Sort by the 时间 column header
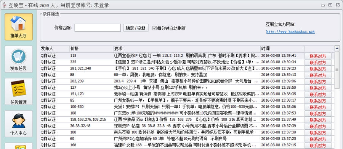Screen dimensions: 343x149 282,49
